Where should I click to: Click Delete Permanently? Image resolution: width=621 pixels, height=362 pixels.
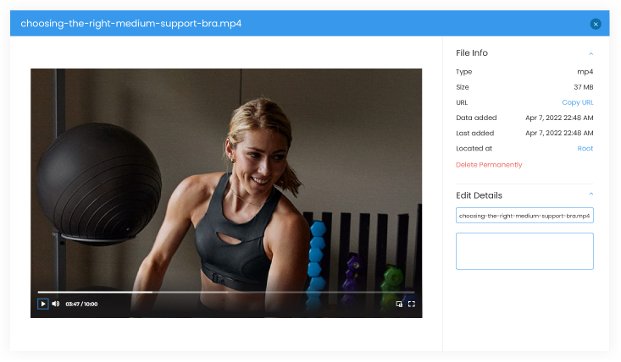[x=489, y=164]
